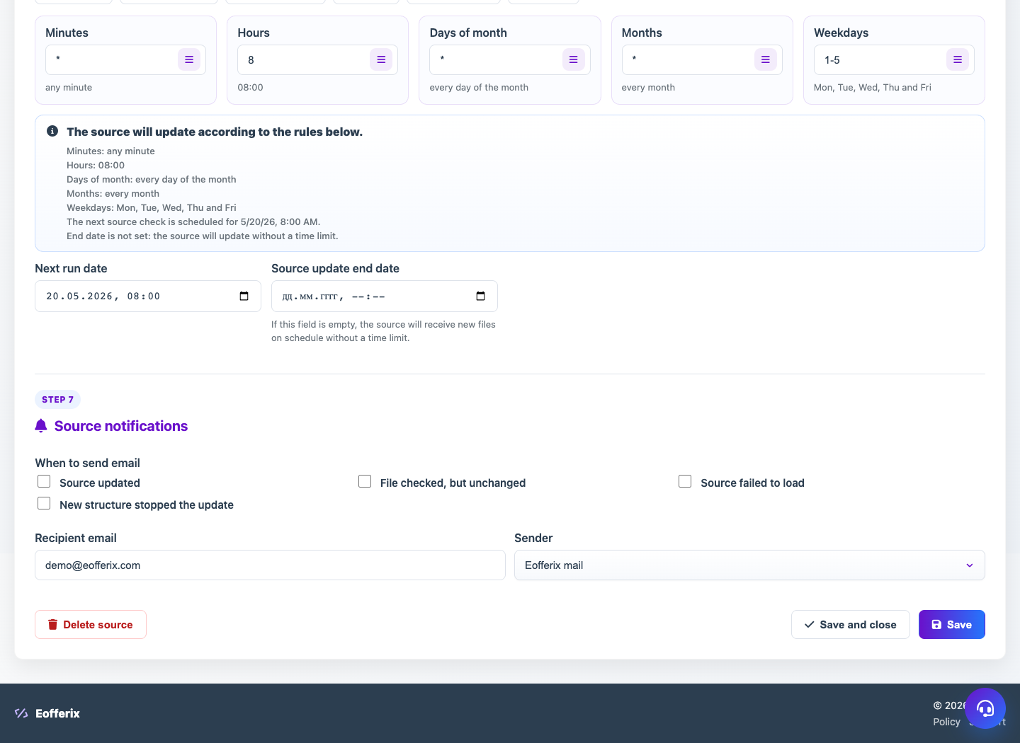This screenshot has width=1020, height=743.
Task: Enable File checked, but unchanged checkbox
Action: (x=365, y=481)
